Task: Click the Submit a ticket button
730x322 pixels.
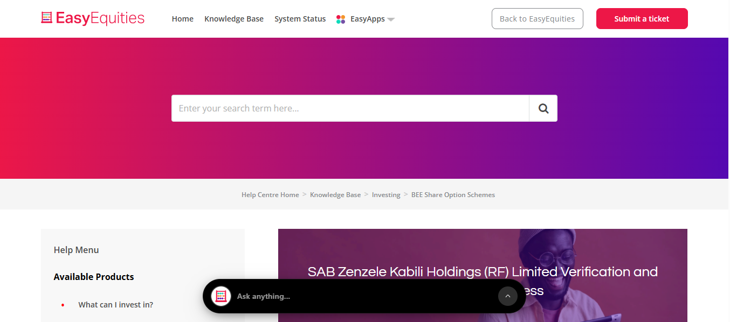Action: [642, 18]
